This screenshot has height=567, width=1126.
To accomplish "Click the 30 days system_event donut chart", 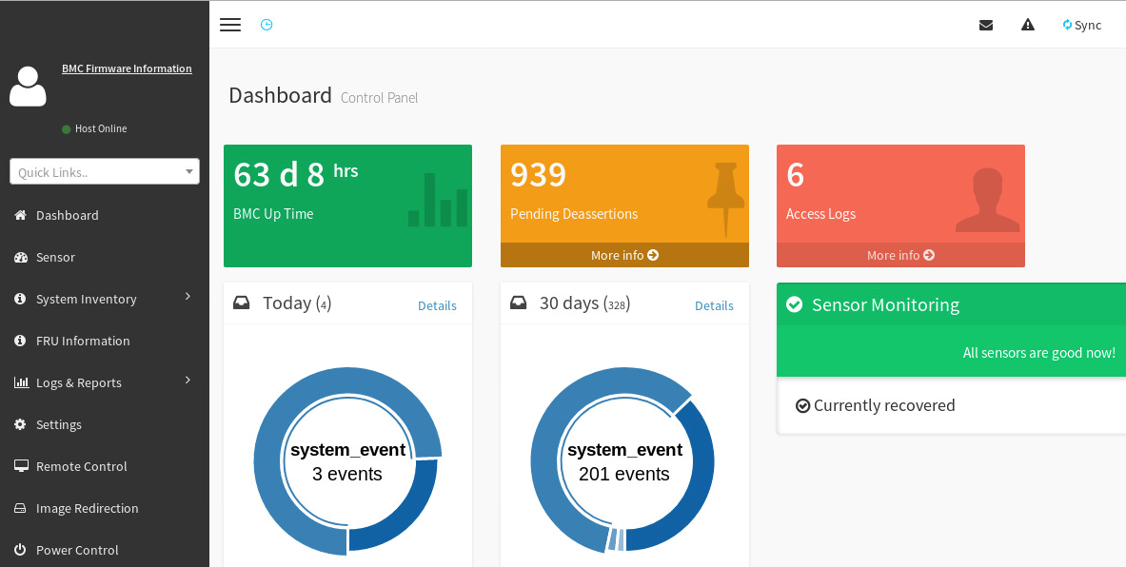I will [622, 460].
